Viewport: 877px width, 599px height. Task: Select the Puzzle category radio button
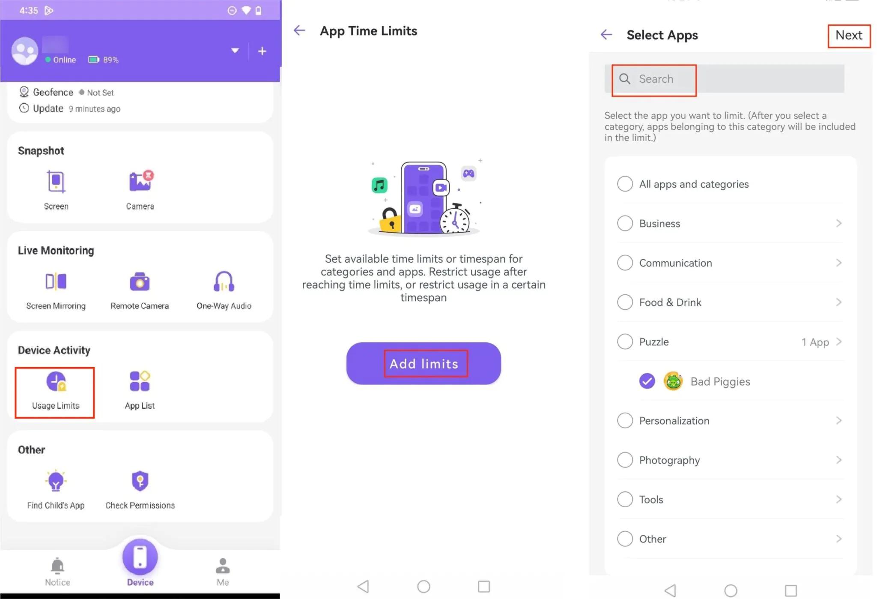tap(624, 341)
